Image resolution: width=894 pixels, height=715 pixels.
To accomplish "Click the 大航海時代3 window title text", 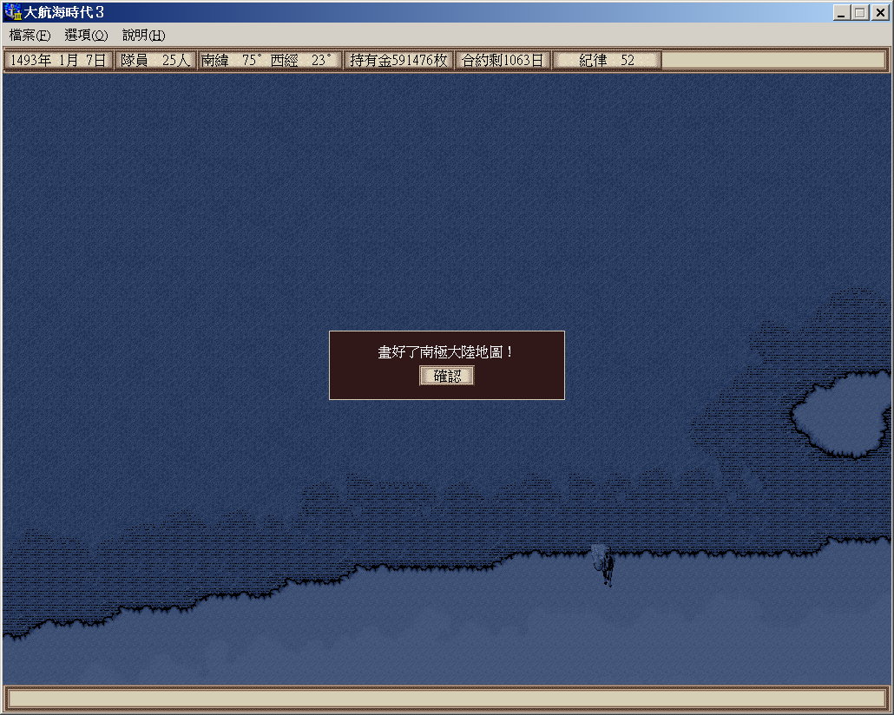I will pyautogui.click(x=64, y=13).
